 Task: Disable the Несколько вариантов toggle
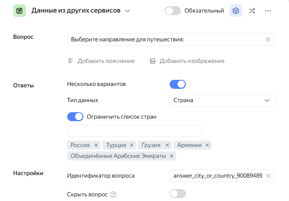tap(178, 84)
